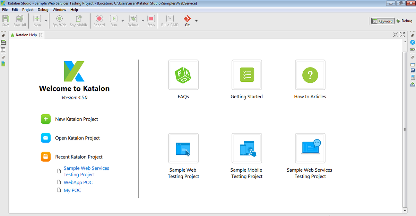This screenshot has height=216, width=416.
Task: Switch to Keyword mode
Action: click(x=383, y=21)
